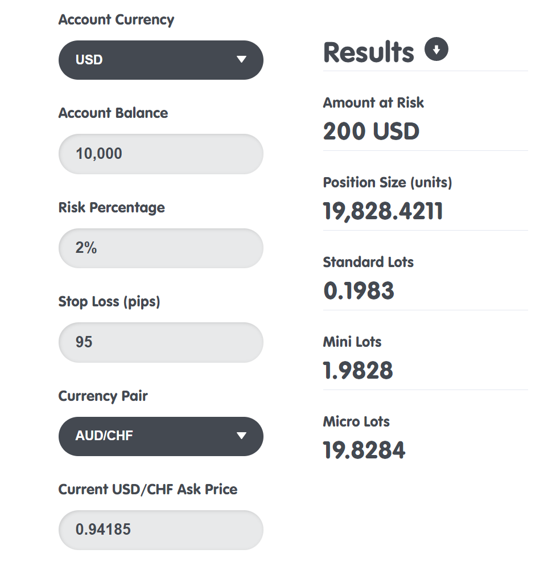Click the Amount at Risk value

coord(371,131)
